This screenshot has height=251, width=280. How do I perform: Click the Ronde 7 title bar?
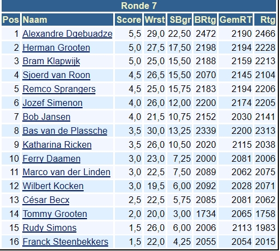click(x=139, y=6)
